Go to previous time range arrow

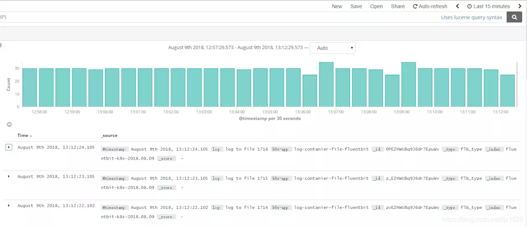(457, 6)
